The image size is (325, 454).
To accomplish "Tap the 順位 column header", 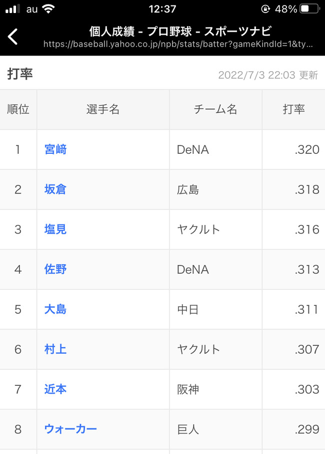I will pyautogui.click(x=18, y=109).
